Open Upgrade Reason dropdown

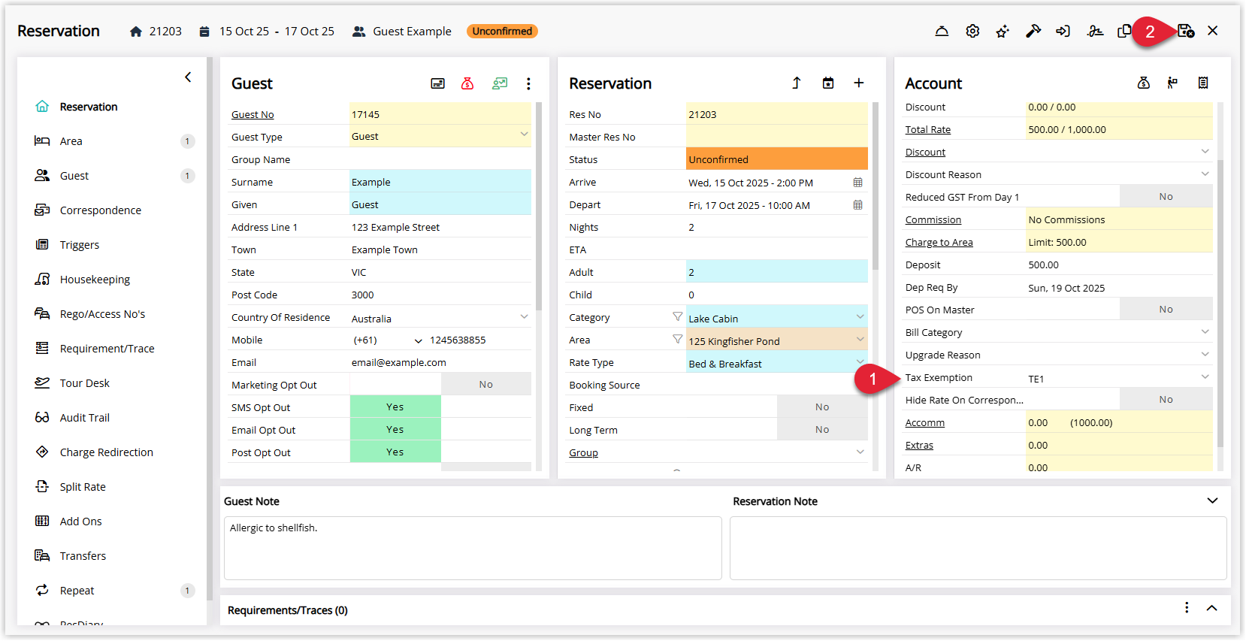pyautogui.click(x=1205, y=354)
